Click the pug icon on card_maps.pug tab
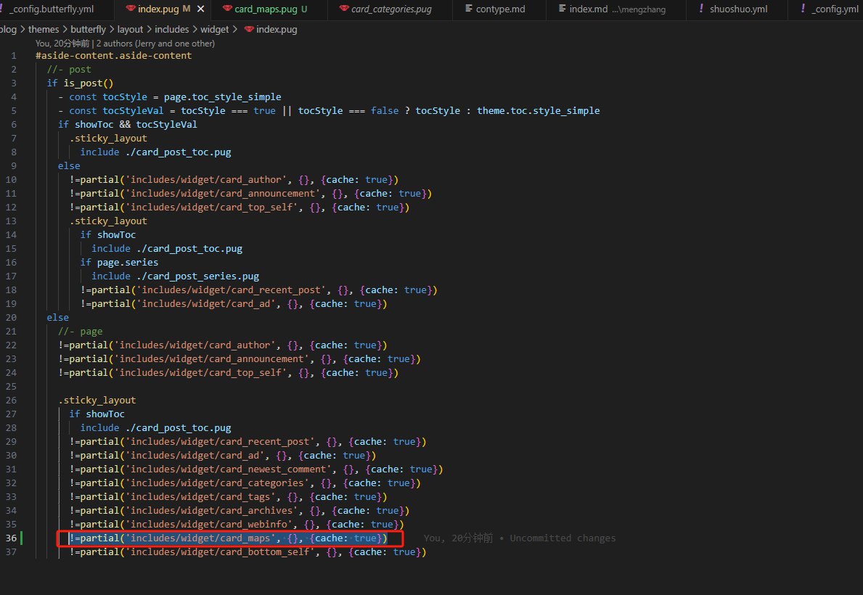The image size is (863, 595). point(227,9)
